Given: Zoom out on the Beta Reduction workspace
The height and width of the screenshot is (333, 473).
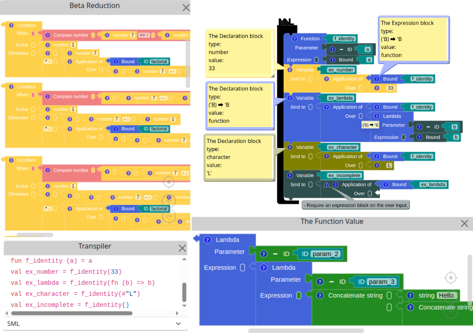Looking at the screenshot, I should [x=169, y=216].
